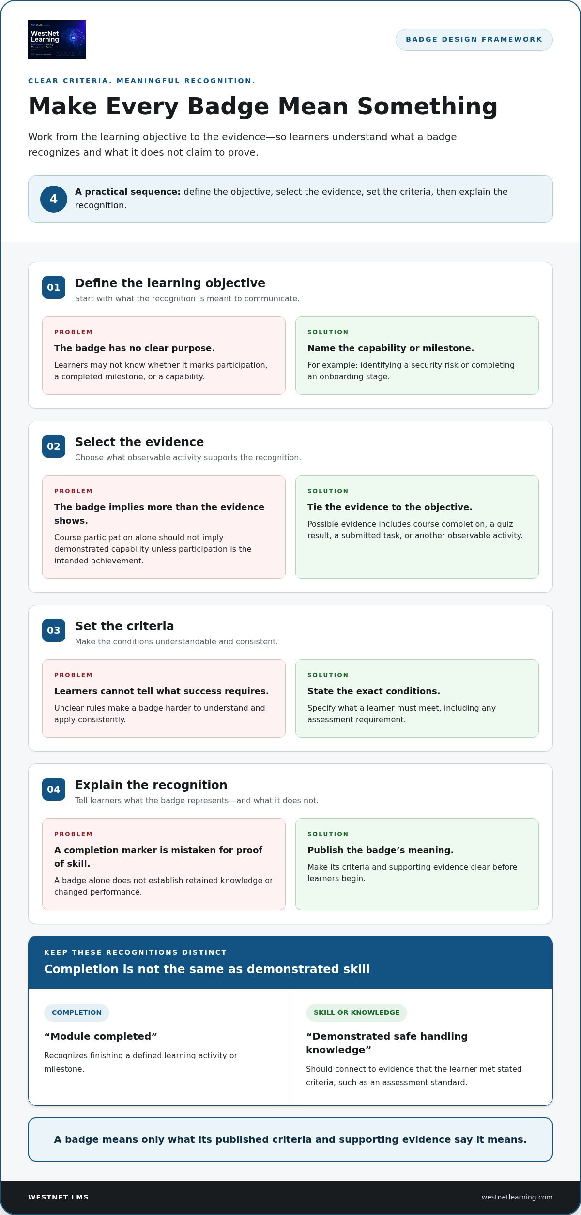The image size is (581, 1215).
Task: Click the 'Define the learning objective' heading
Action: 170,283
